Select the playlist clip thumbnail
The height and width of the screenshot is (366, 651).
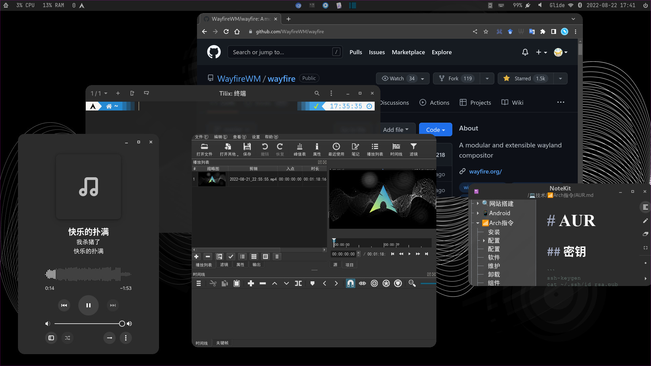[212, 179]
